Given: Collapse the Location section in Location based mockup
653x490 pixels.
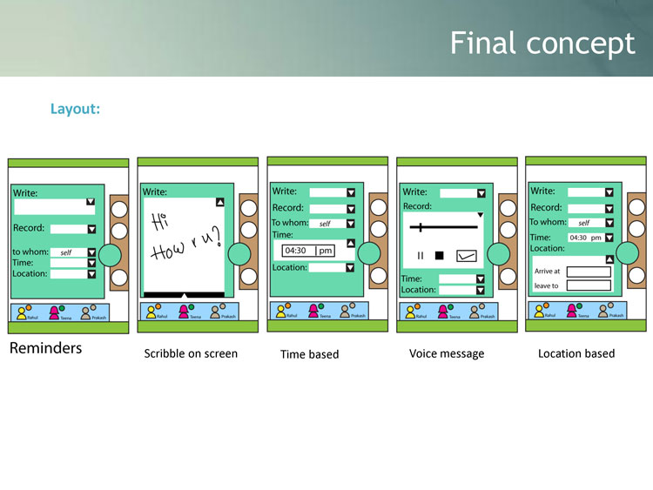Looking at the screenshot, I should point(609,258).
